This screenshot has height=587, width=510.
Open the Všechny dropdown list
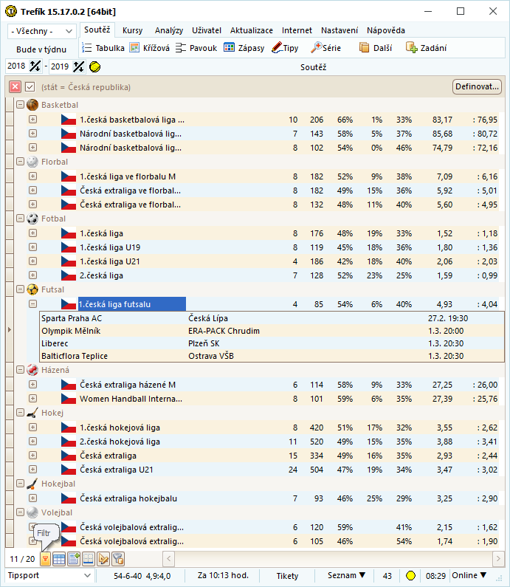coord(42,32)
